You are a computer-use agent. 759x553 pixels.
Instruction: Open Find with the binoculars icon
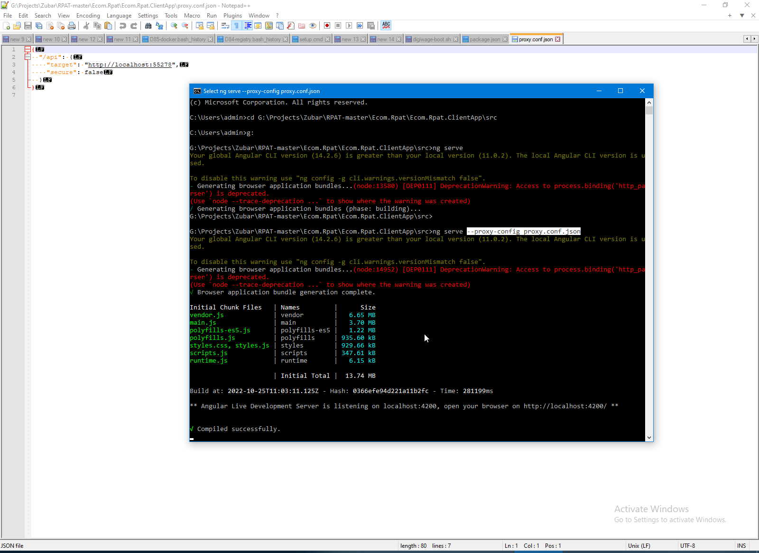(148, 26)
